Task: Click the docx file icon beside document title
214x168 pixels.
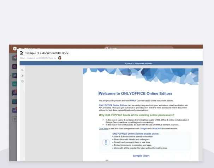Action: [21, 53]
